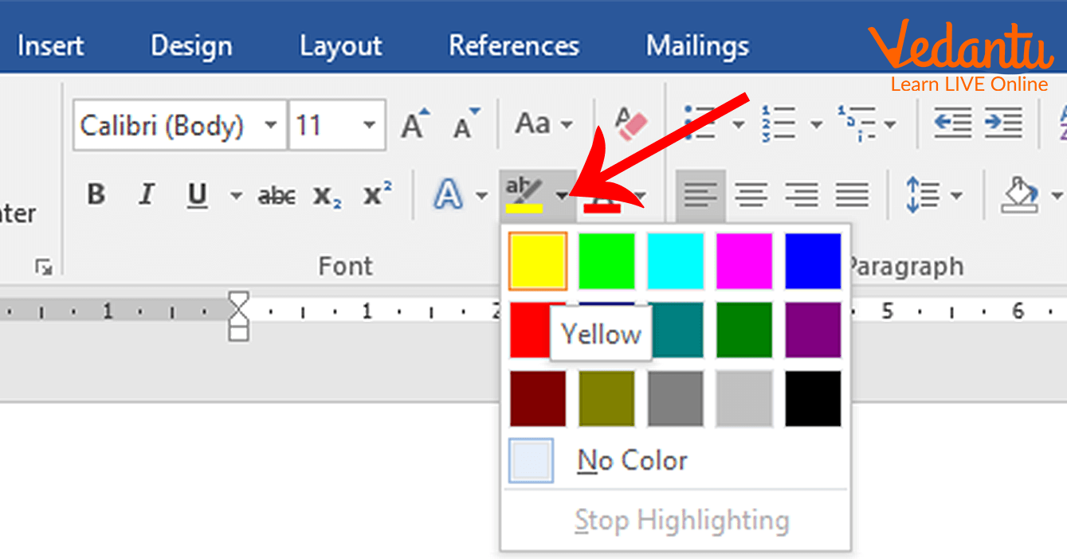1067x559 pixels.
Task: Pick the Bright Green highlight swatch
Action: point(606,260)
